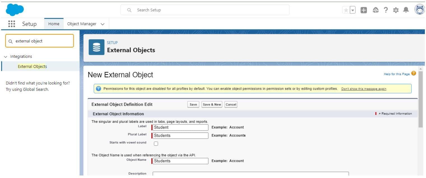This screenshot has height=178, width=426.
Task: Open the favorites list dropdown arrow
Action: 352,9
